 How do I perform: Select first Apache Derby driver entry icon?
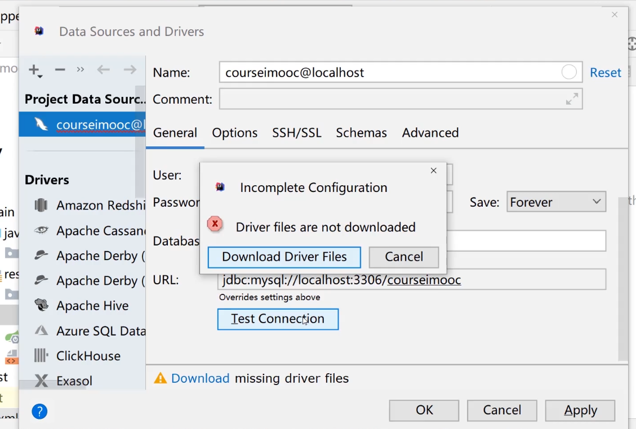pyautogui.click(x=41, y=255)
